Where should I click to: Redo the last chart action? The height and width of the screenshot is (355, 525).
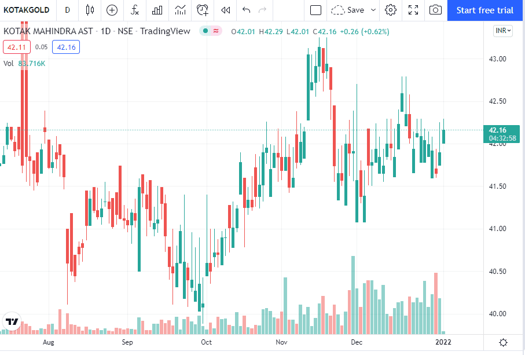point(263,10)
